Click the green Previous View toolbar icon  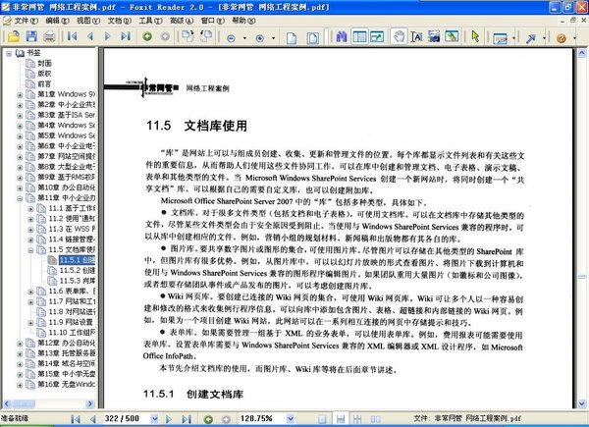147,36
